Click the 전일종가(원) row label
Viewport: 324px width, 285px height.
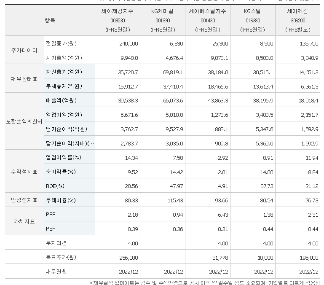click(61, 43)
